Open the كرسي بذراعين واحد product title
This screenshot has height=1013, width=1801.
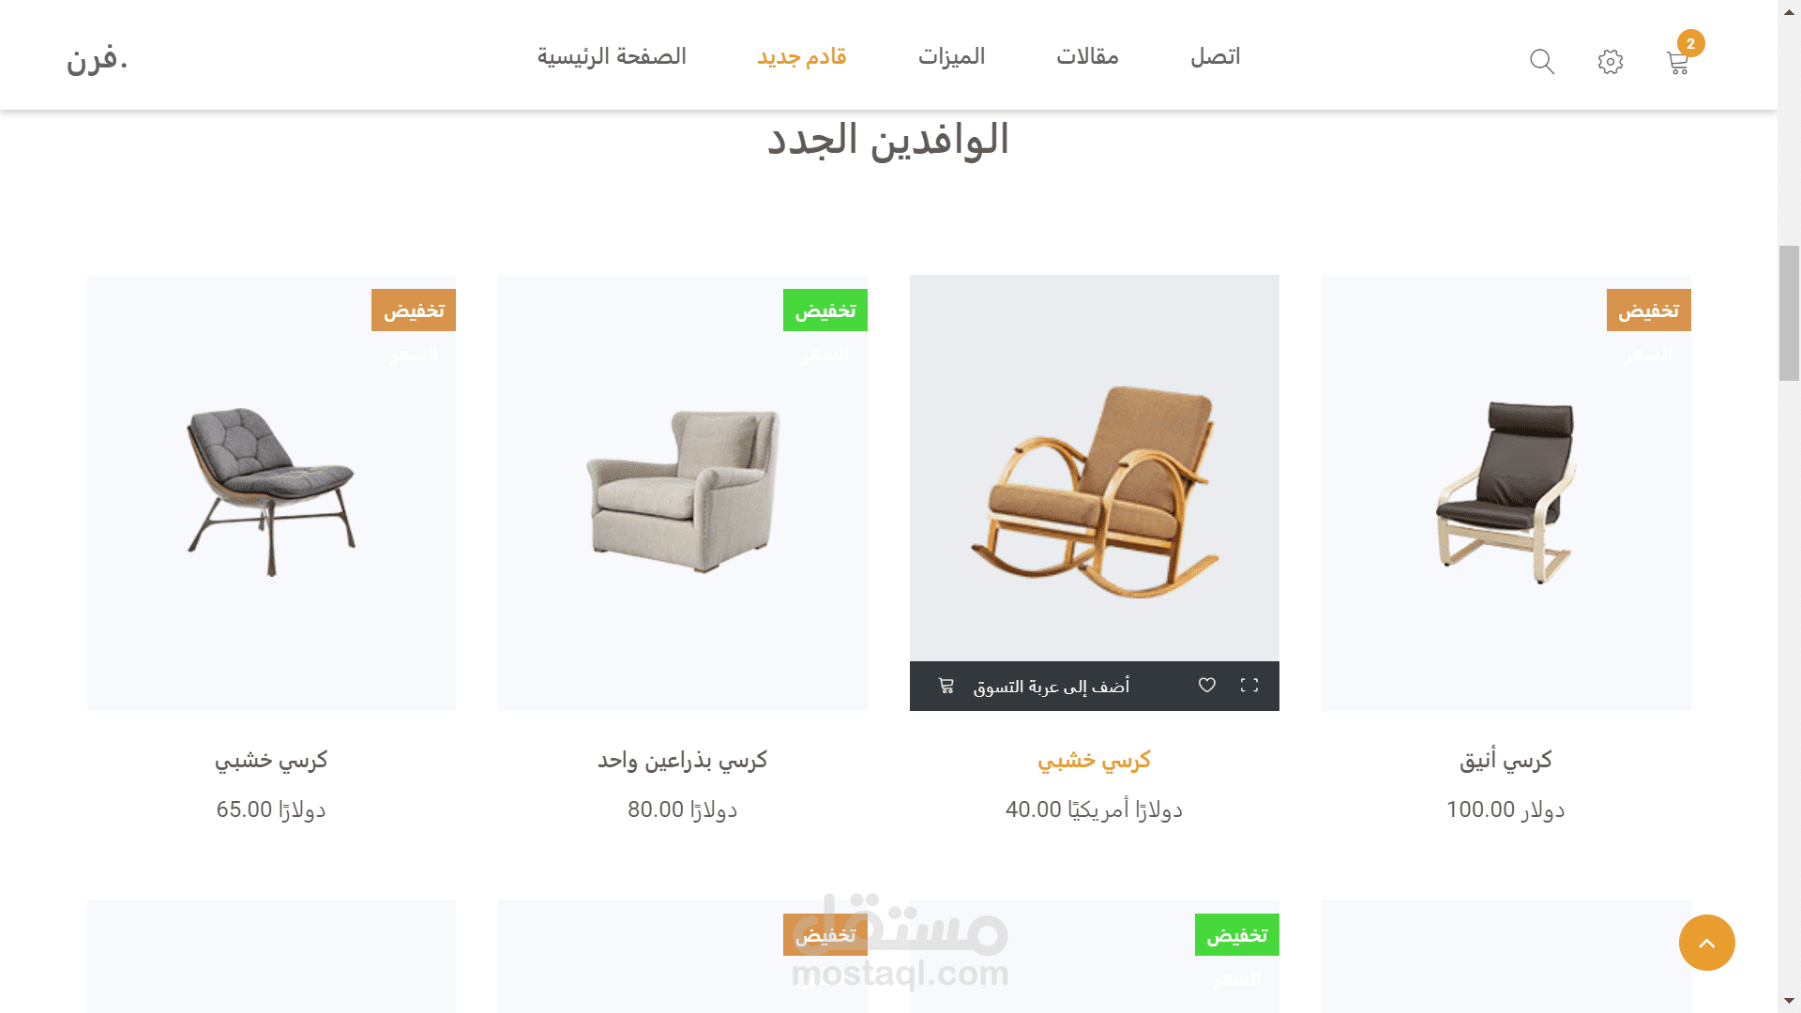(x=683, y=760)
